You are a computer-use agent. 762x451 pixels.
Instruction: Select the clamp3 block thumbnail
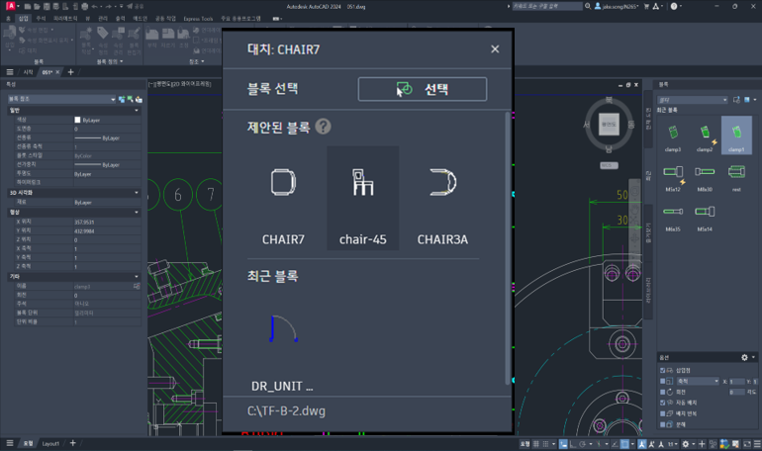(x=673, y=135)
